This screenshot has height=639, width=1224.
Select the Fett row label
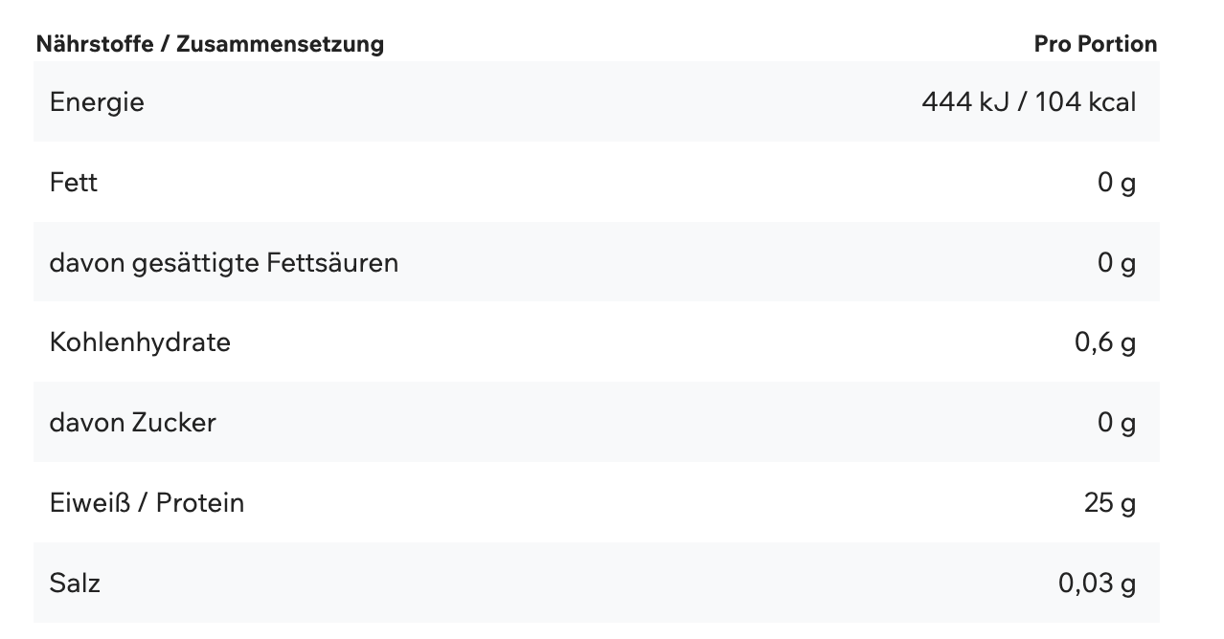[x=74, y=183]
